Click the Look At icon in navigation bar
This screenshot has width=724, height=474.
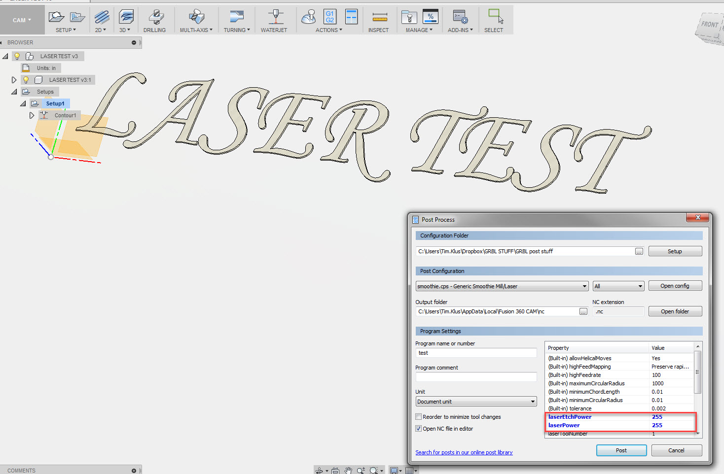click(335, 471)
